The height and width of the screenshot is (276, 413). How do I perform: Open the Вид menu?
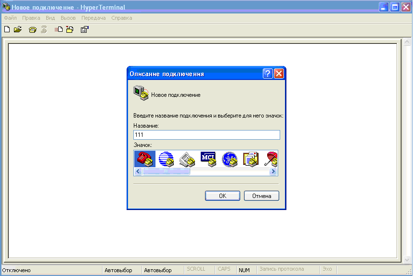[51, 18]
